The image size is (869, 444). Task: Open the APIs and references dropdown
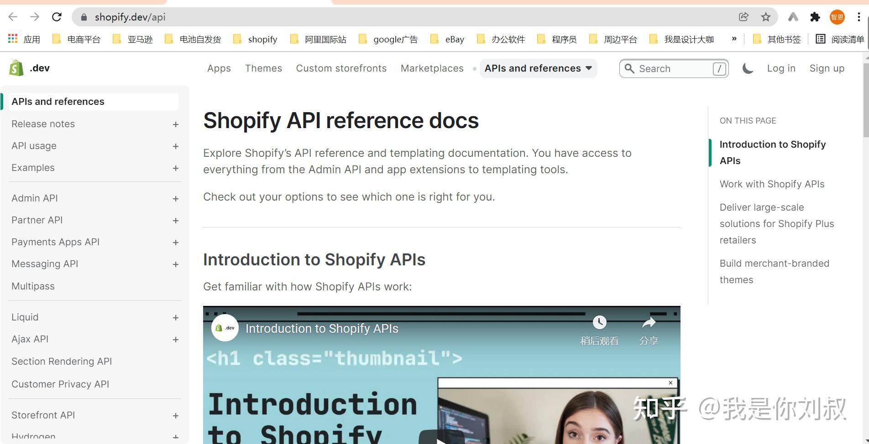click(x=538, y=68)
